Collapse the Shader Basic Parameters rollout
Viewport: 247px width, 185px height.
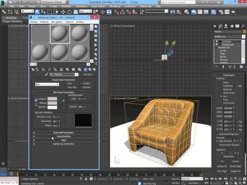[63, 80]
